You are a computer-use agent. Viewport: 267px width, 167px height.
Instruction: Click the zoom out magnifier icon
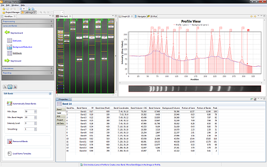pyautogui.click(x=44, y=12)
